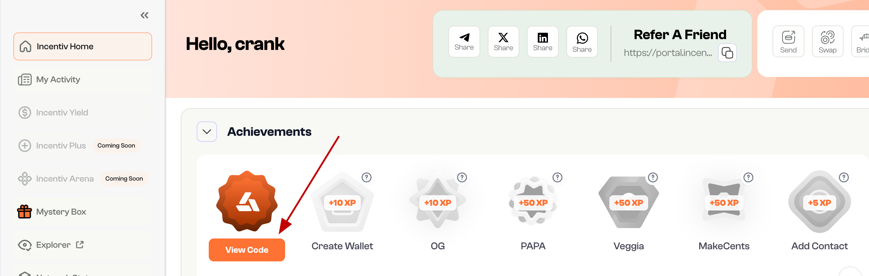Share referral via WhatsApp
Image resolution: width=869 pixels, height=276 pixels.
click(582, 41)
